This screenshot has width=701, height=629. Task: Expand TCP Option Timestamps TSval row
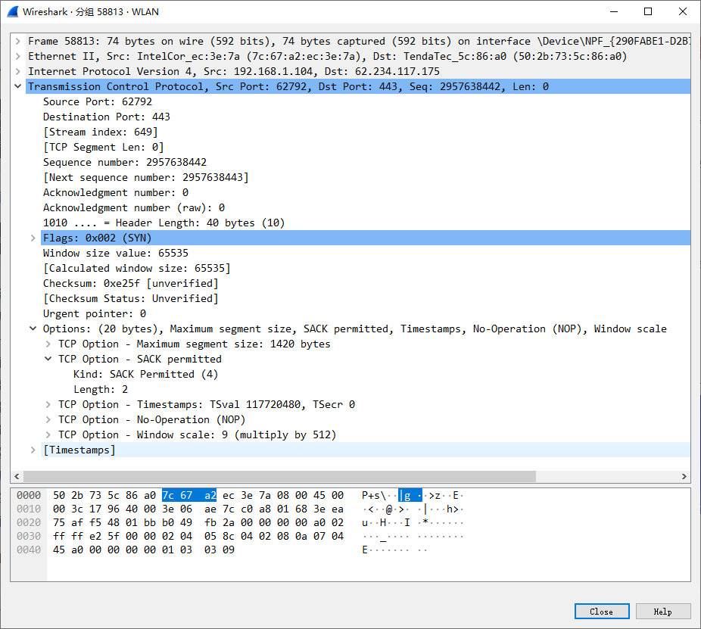pyautogui.click(x=48, y=404)
